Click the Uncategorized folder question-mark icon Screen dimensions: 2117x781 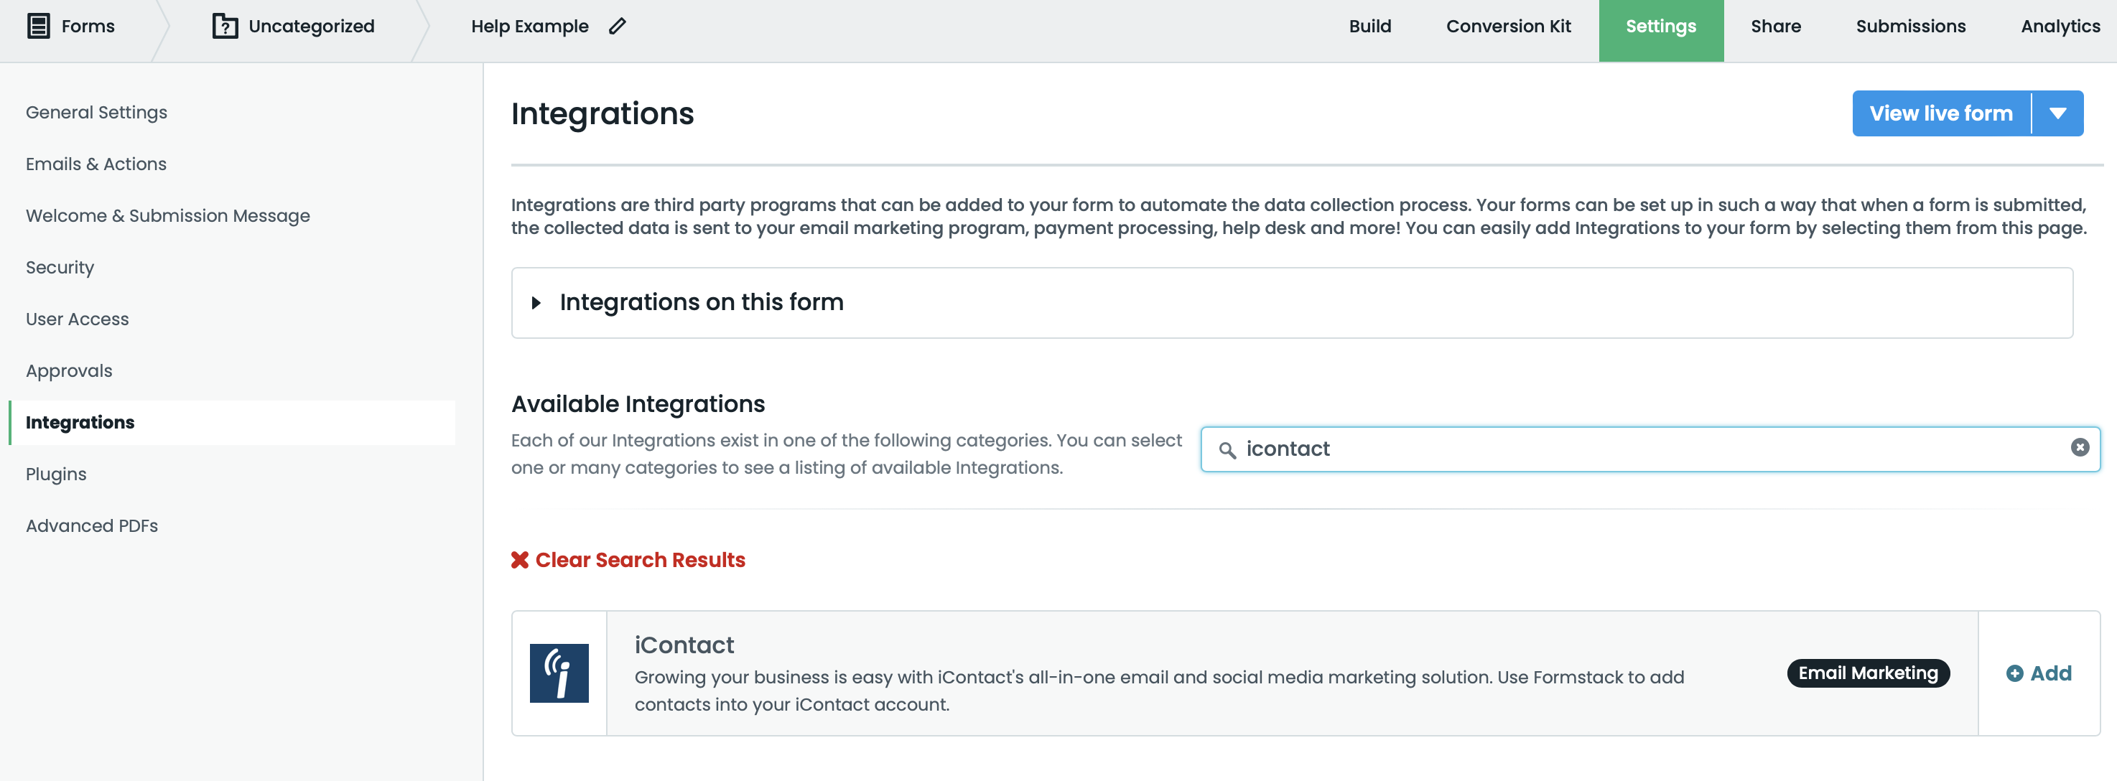[224, 27]
